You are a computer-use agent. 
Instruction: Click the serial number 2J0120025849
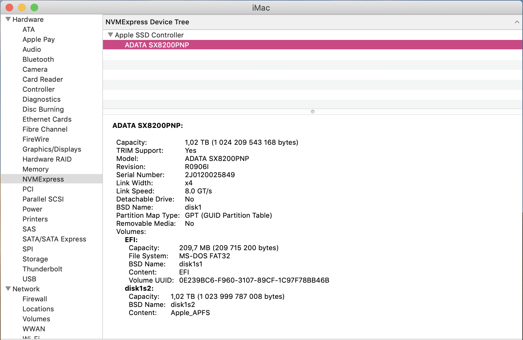[210, 175]
